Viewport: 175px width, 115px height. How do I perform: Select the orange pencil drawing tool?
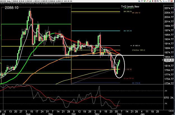[147, 1]
